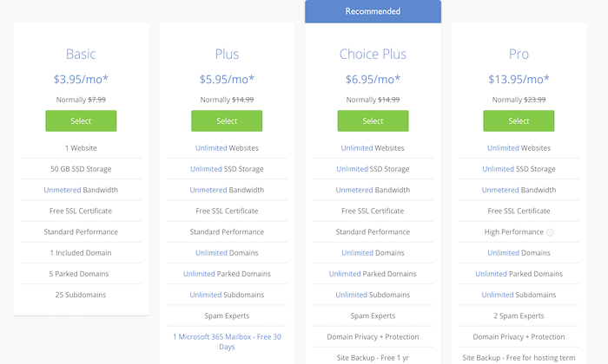Screen dimensions: 608x364
Task: Click Unmetered Bandwidth in the Choice Plus plan
Action: click(x=373, y=190)
